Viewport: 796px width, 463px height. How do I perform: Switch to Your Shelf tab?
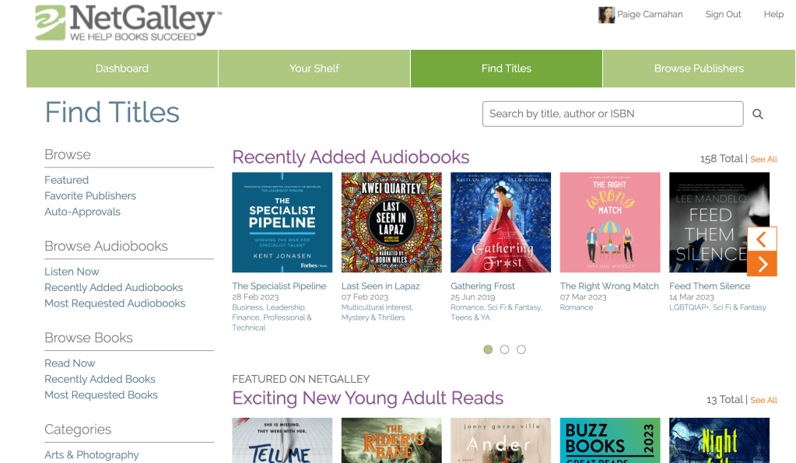coord(314,68)
